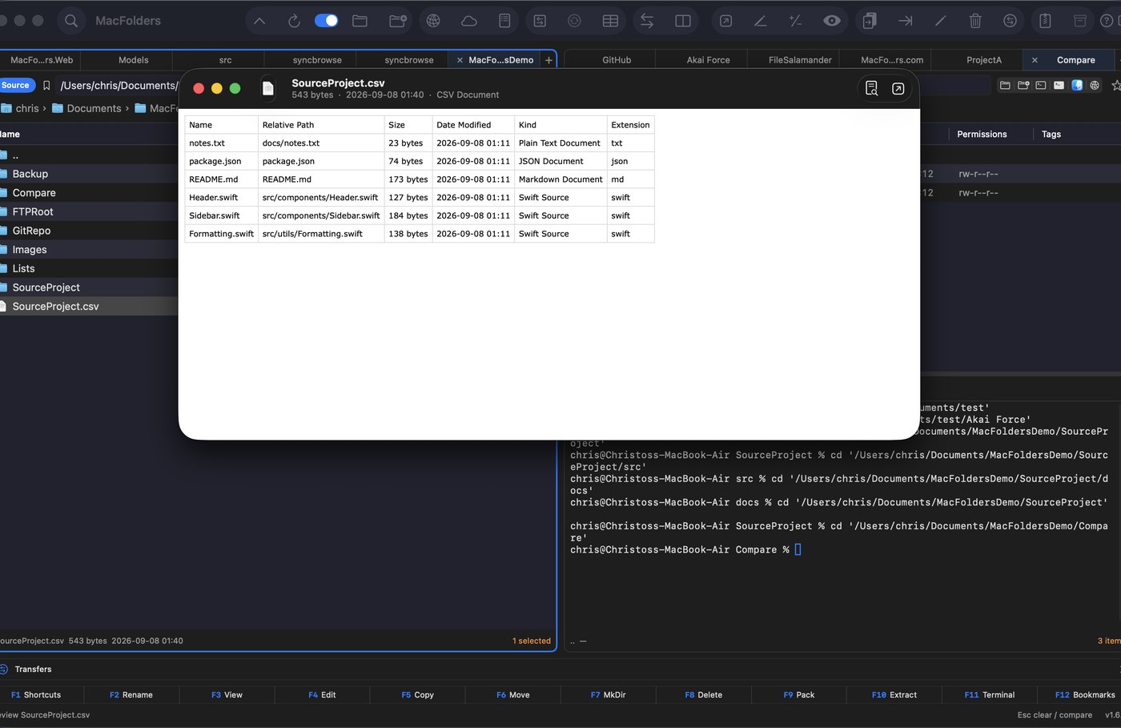1121x728 pixels.
Task: Select the Images folder in the file list
Action: [88, 250]
